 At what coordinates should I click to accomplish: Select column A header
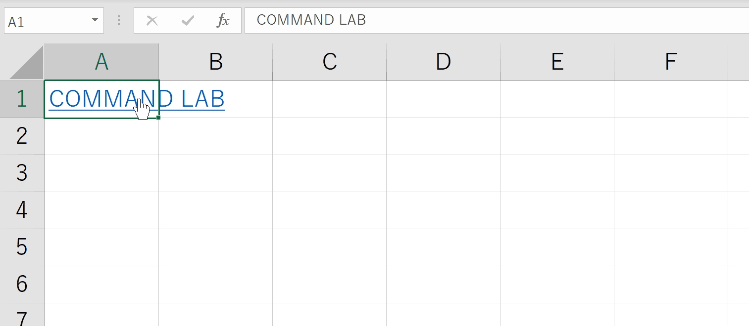click(101, 62)
